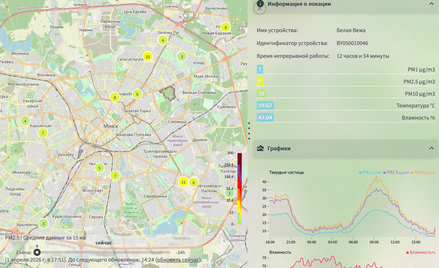Select the yellow marker showing value 11
Screen dimensions: 439x268
click(x=183, y=182)
